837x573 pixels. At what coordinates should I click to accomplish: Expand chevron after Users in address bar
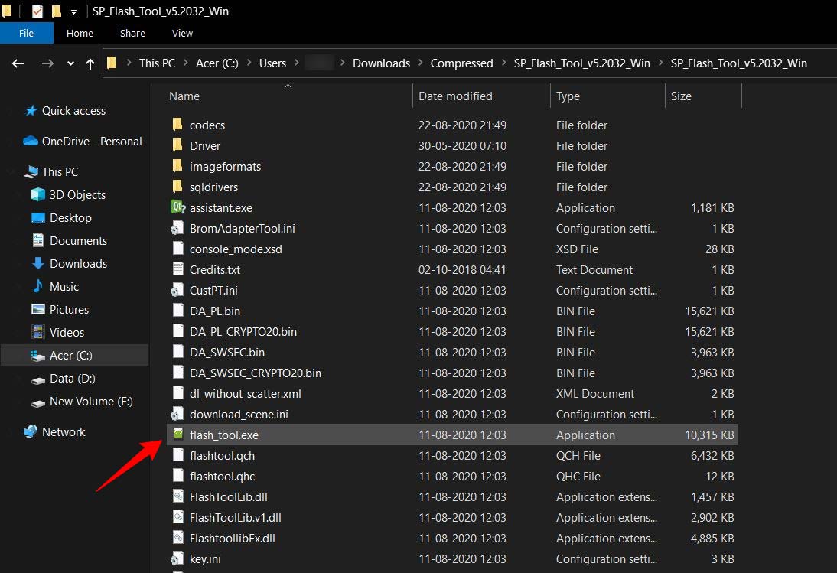click(296, 63)
